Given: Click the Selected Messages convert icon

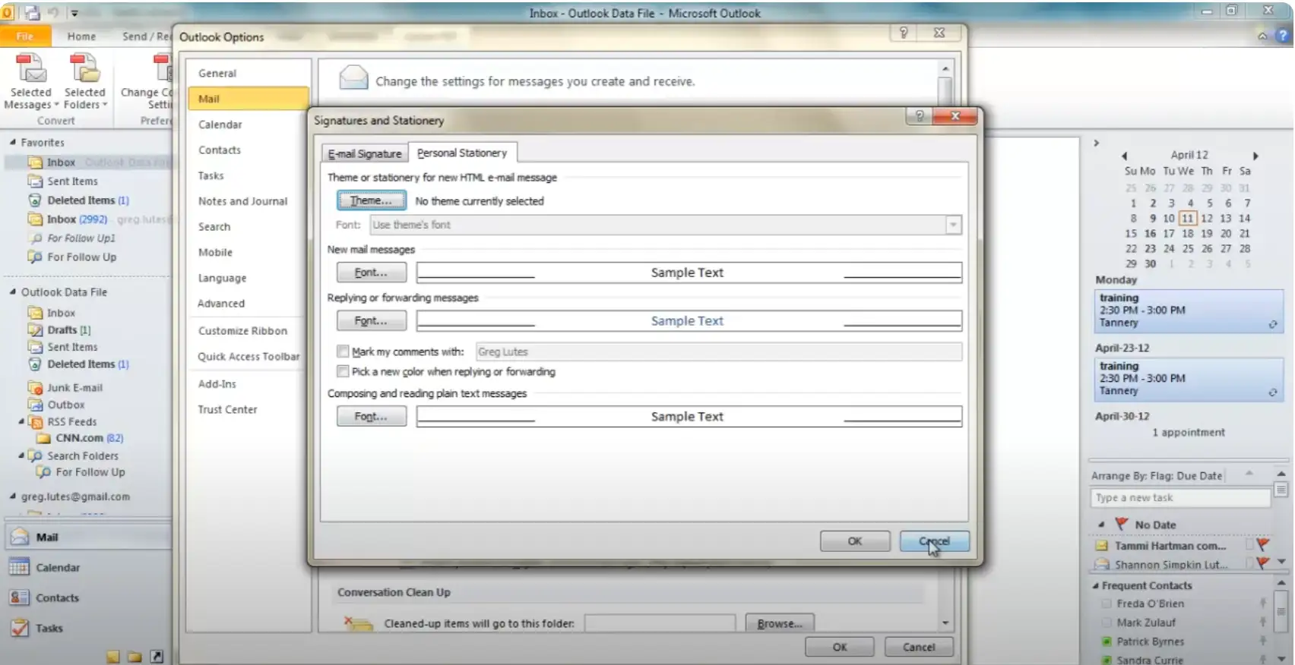Looking at the screenshot, I should 31,69.
